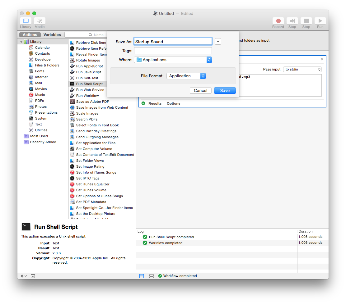
Task: Open the Where Applications location dropdown
Action: tap(173, 60)
